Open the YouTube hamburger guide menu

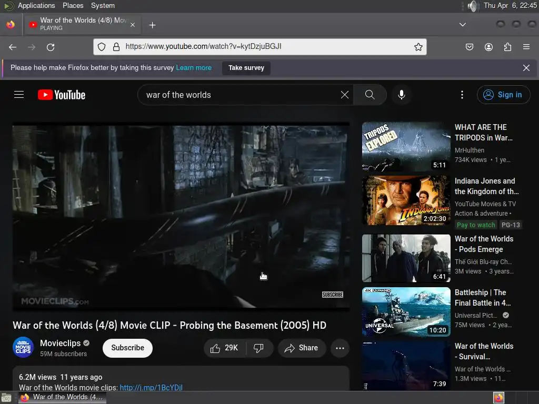(19, 95)
